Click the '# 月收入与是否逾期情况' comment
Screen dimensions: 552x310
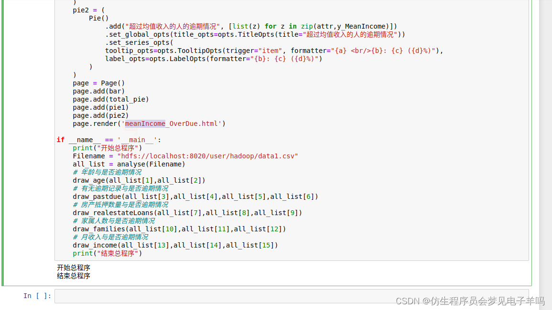[110, 237]
